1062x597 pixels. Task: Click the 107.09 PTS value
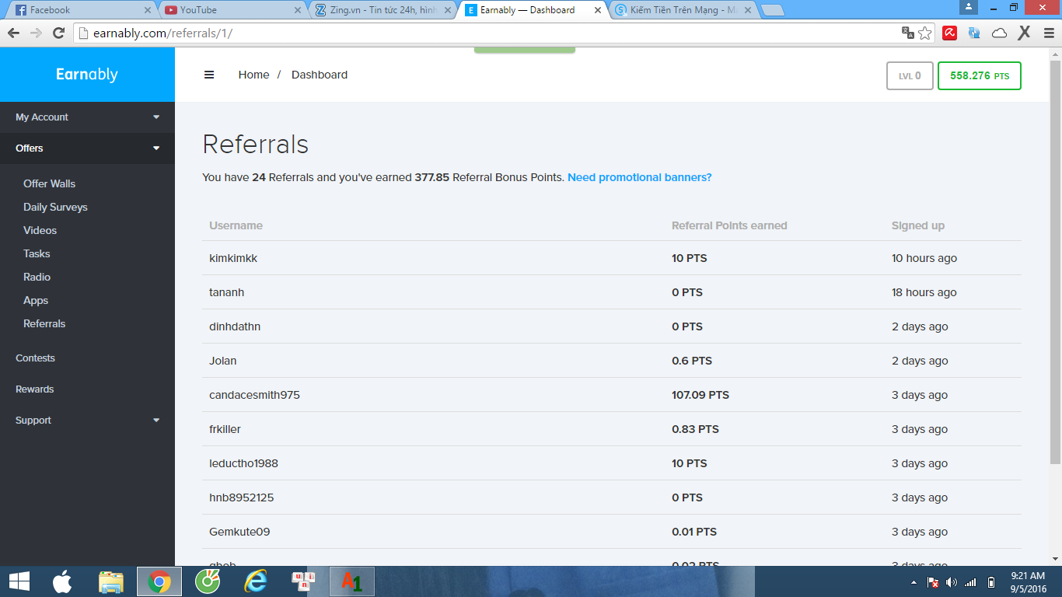(700, 395)
